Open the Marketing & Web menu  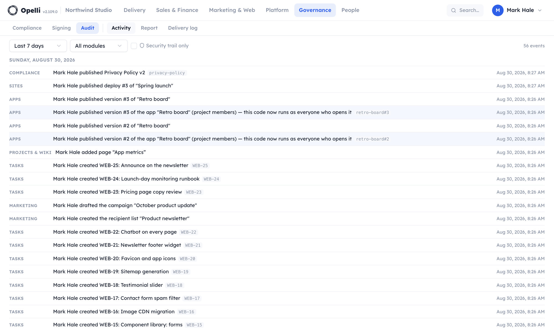click(x=232, y=10)
